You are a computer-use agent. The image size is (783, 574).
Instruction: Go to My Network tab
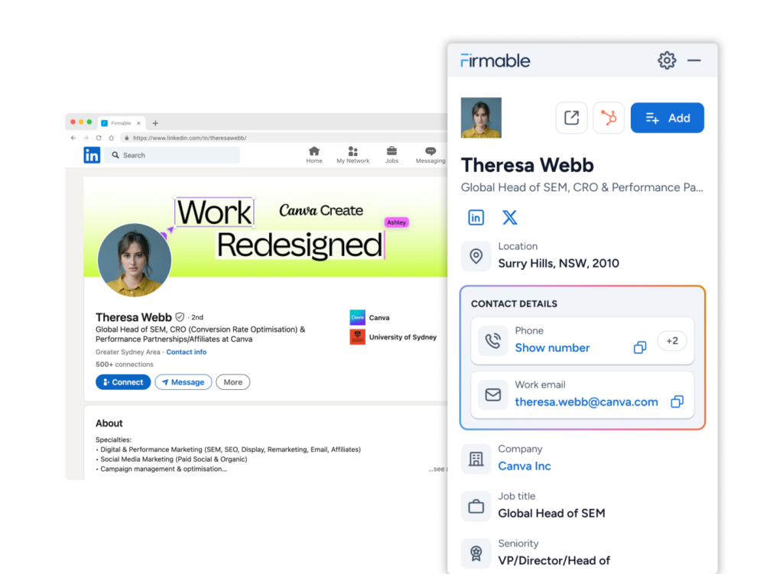point(353,155)
